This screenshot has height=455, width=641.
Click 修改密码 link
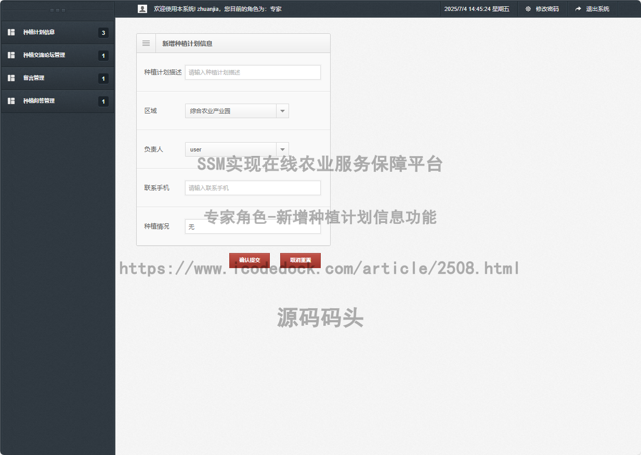click(x=547, y=9)
